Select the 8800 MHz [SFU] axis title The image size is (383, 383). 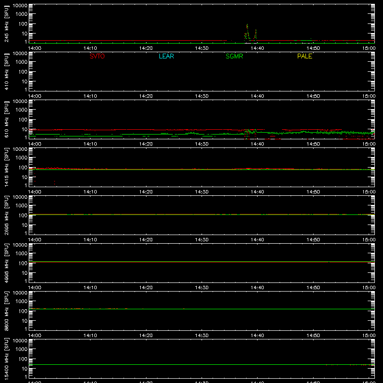(x=7, y=311)
